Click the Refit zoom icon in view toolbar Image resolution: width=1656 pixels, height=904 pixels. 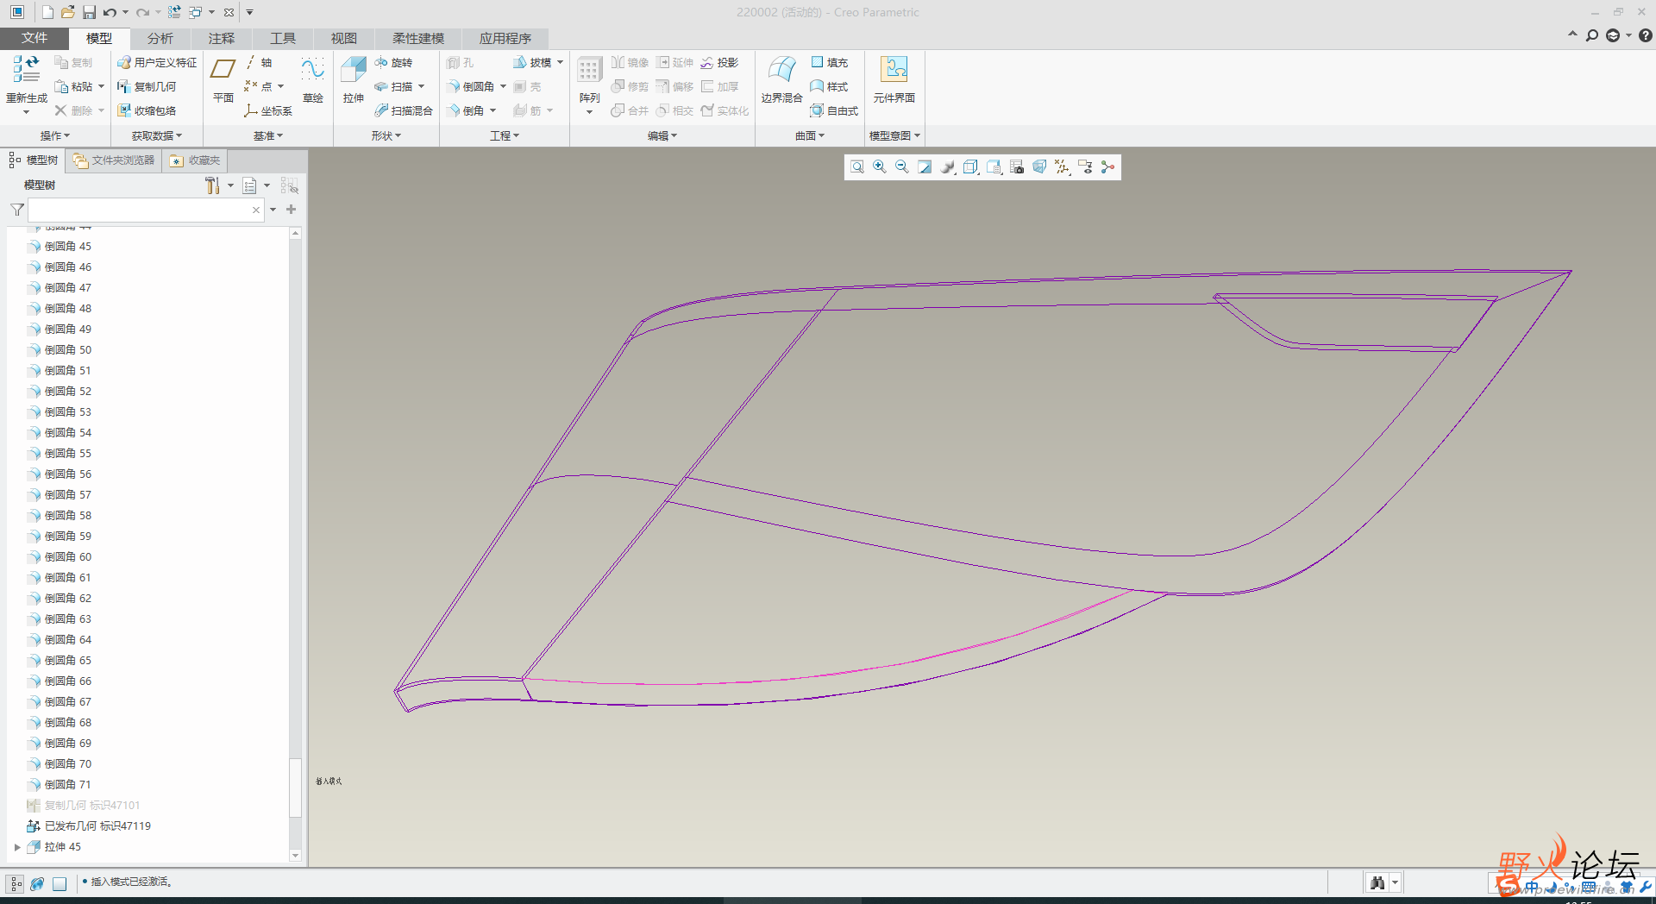pos(856,167)
